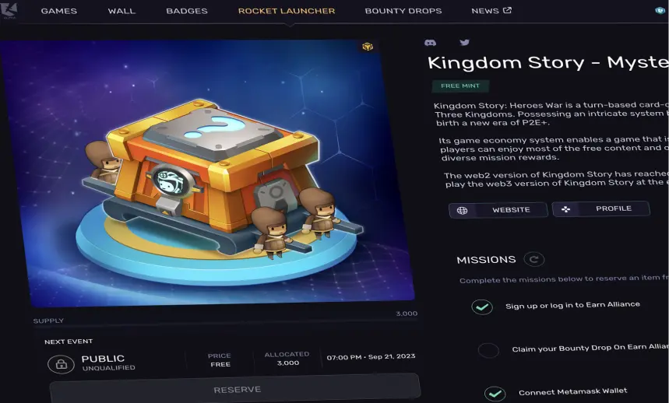Click the globe icon in WEBSITE button

[x=462, y=210]
